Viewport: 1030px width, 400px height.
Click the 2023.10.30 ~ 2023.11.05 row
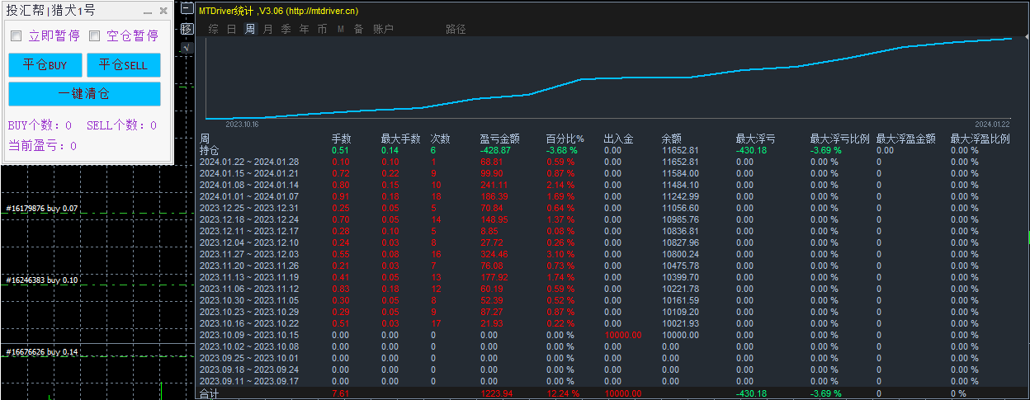(612, 300)
